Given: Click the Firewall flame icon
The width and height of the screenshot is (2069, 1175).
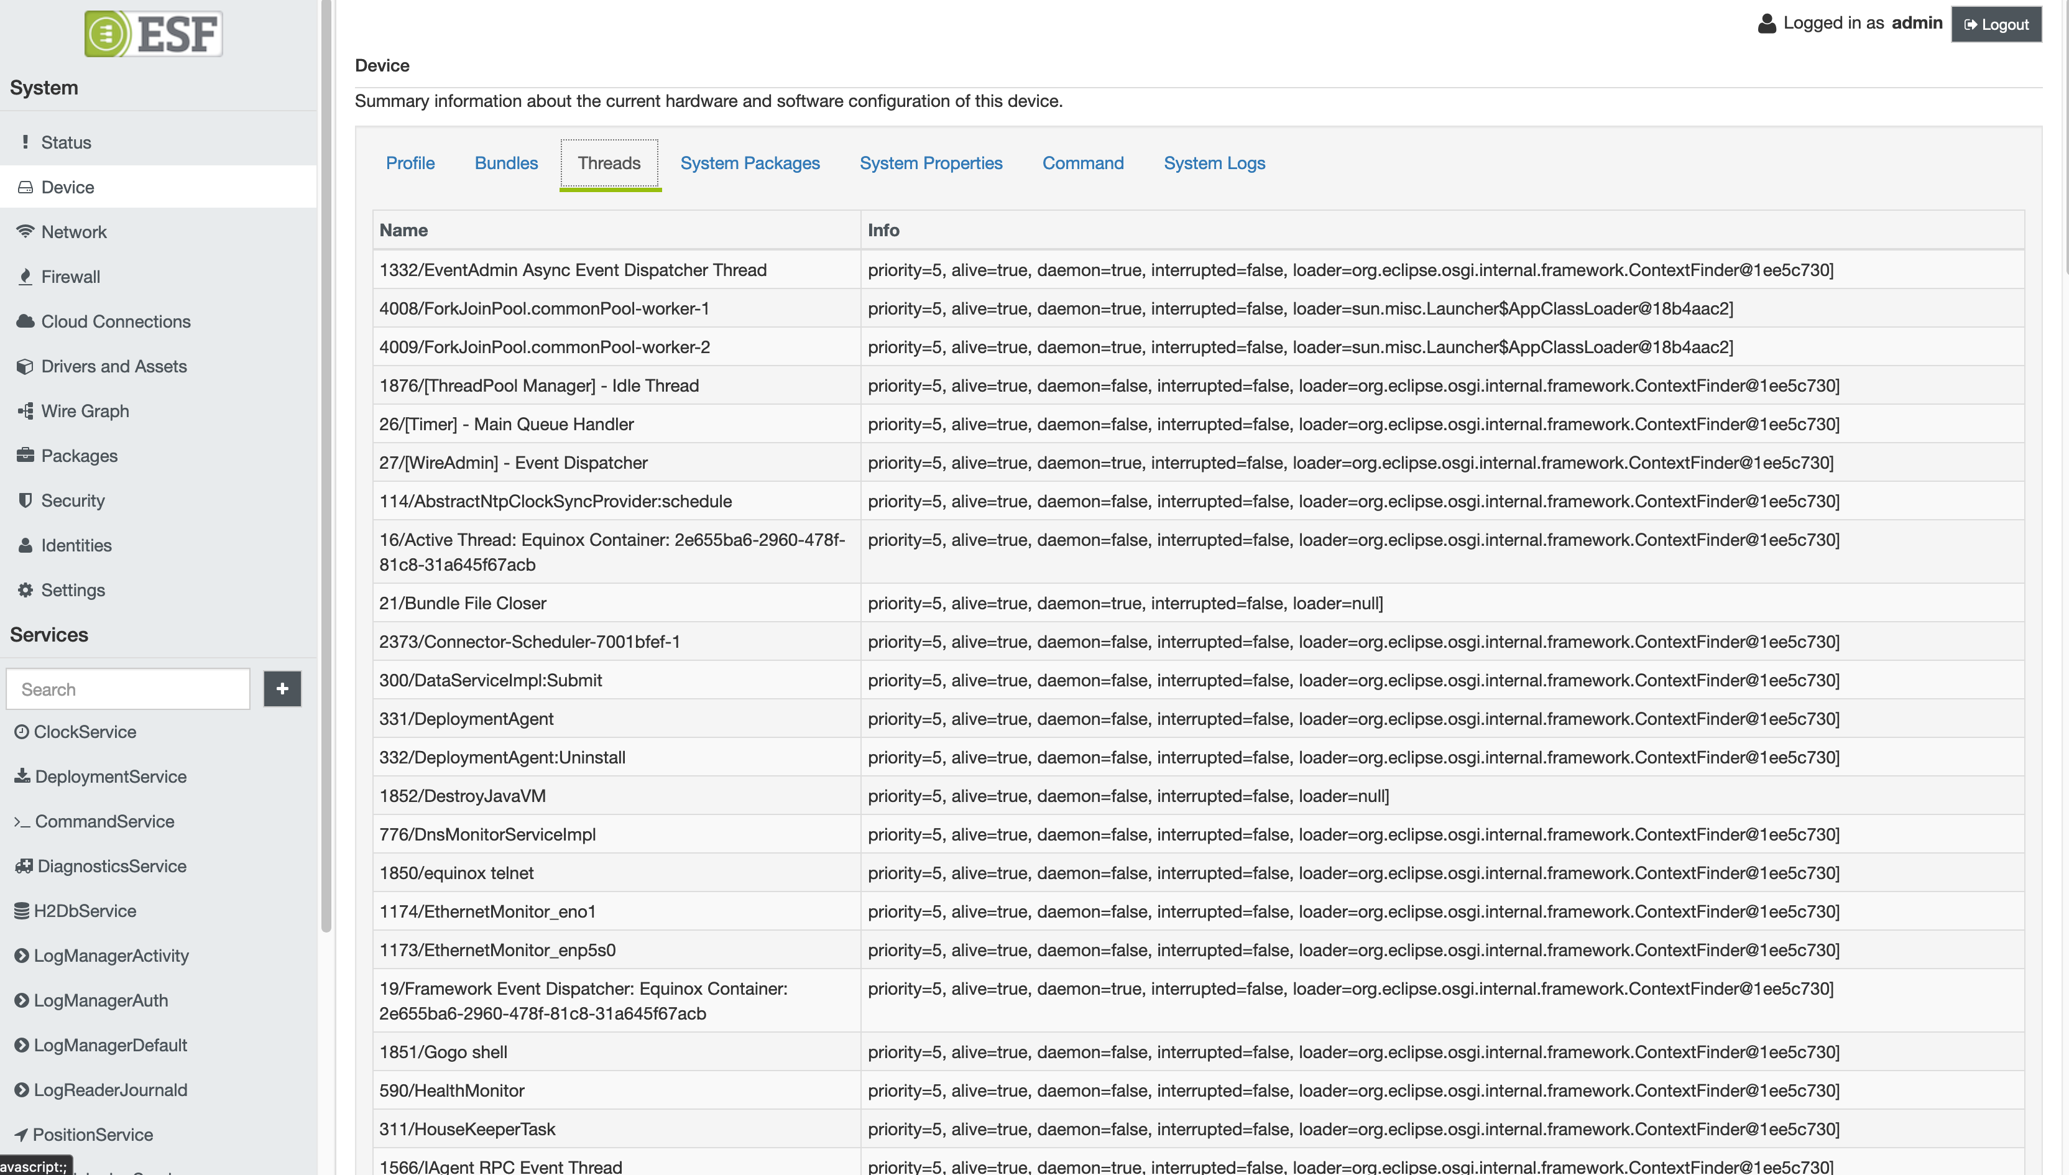Looking at the screenshot, I should [25, 277].
